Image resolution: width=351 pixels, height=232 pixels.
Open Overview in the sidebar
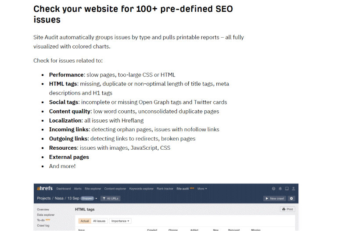point(43,209)
